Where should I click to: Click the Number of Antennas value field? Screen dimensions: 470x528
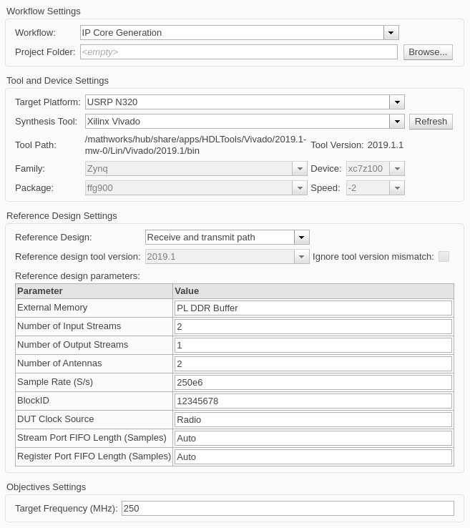pos(313,363)
